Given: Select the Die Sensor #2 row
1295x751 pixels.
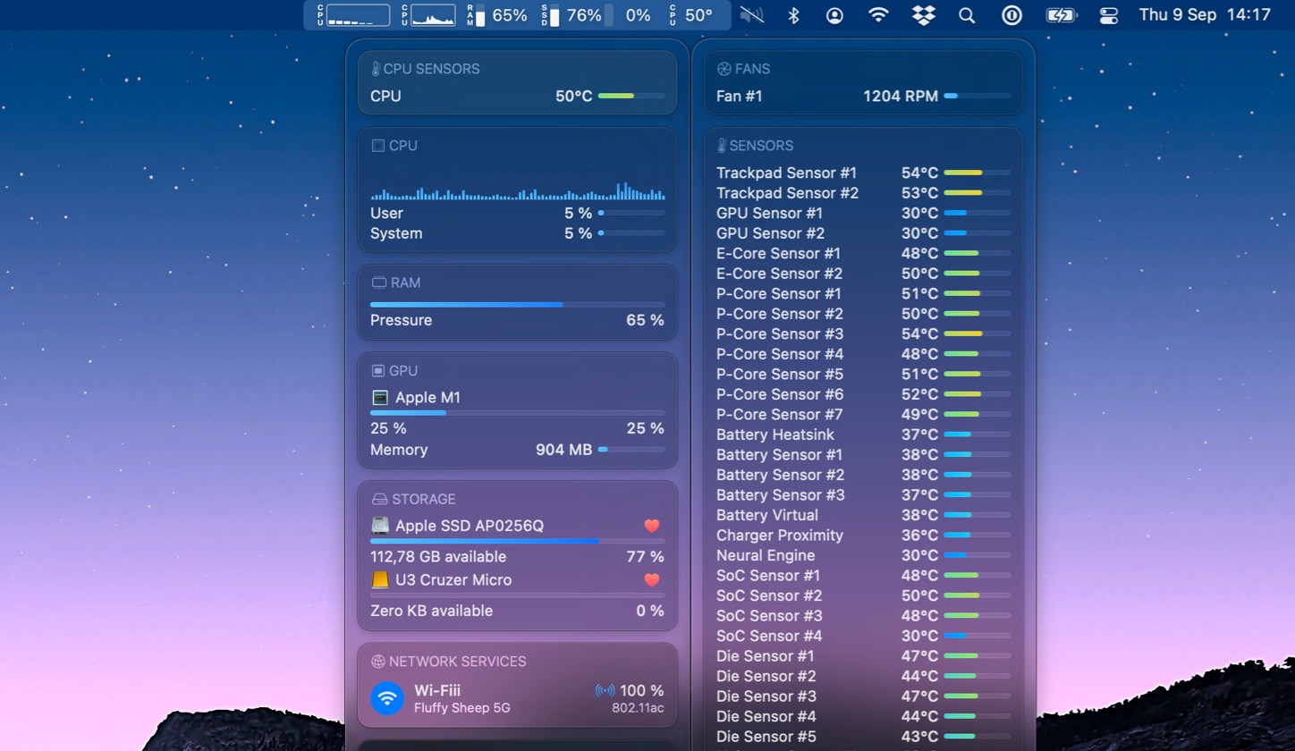Looking at the screenshot, I should 863,676.
